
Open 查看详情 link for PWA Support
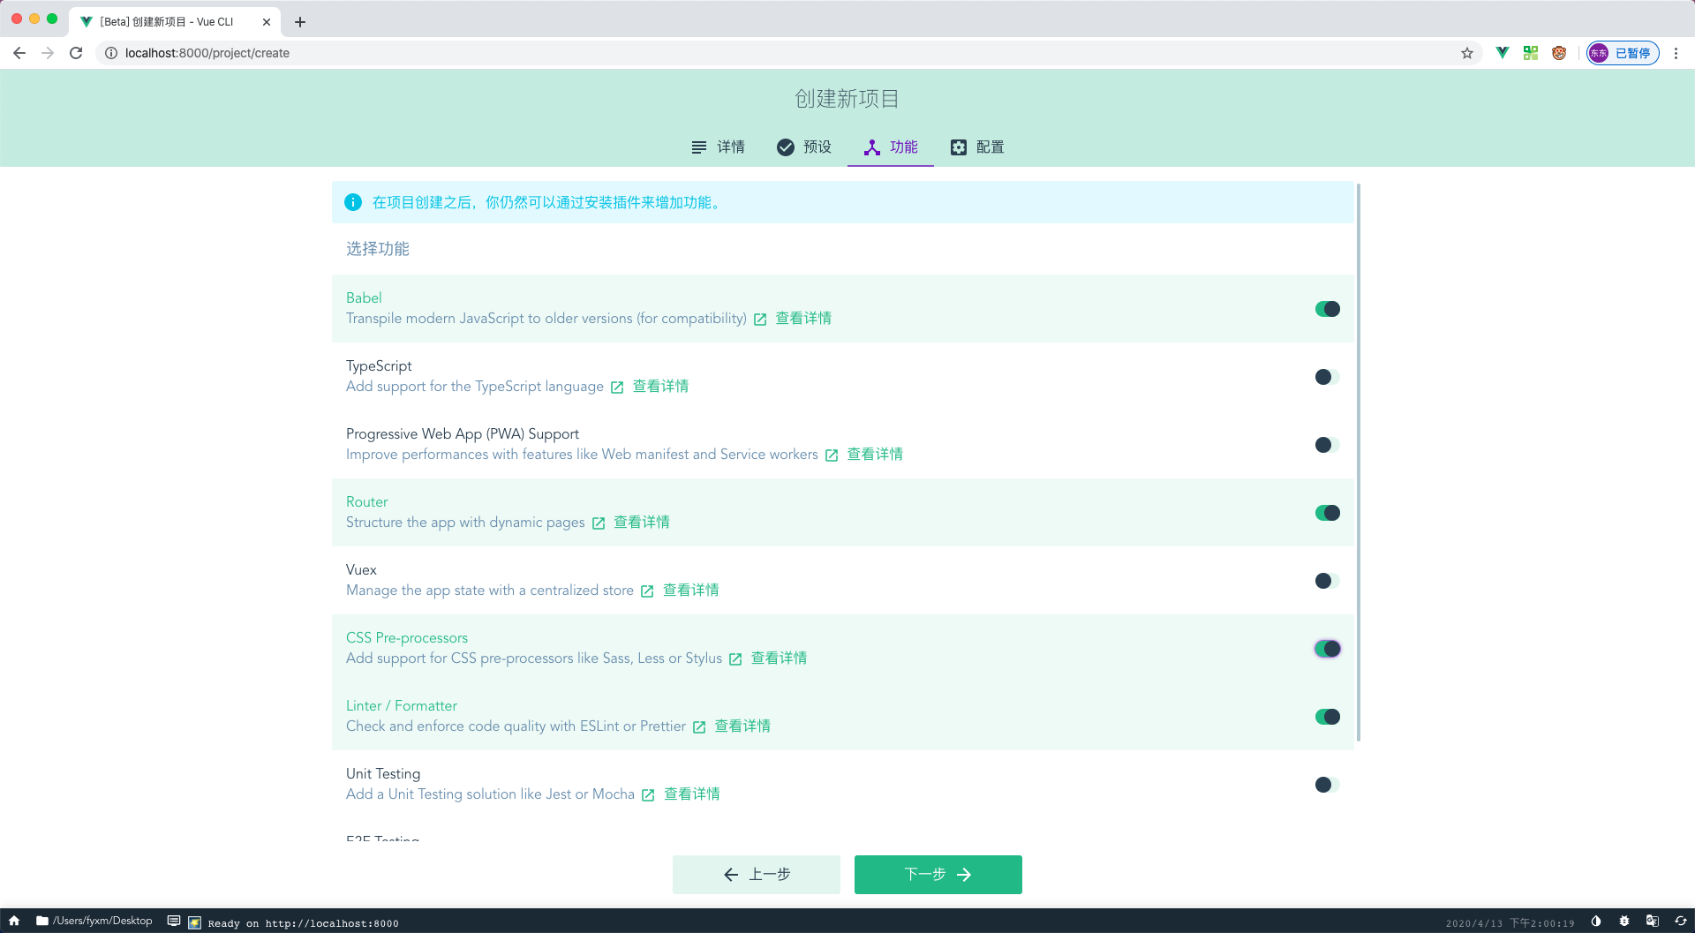point(875,455)
